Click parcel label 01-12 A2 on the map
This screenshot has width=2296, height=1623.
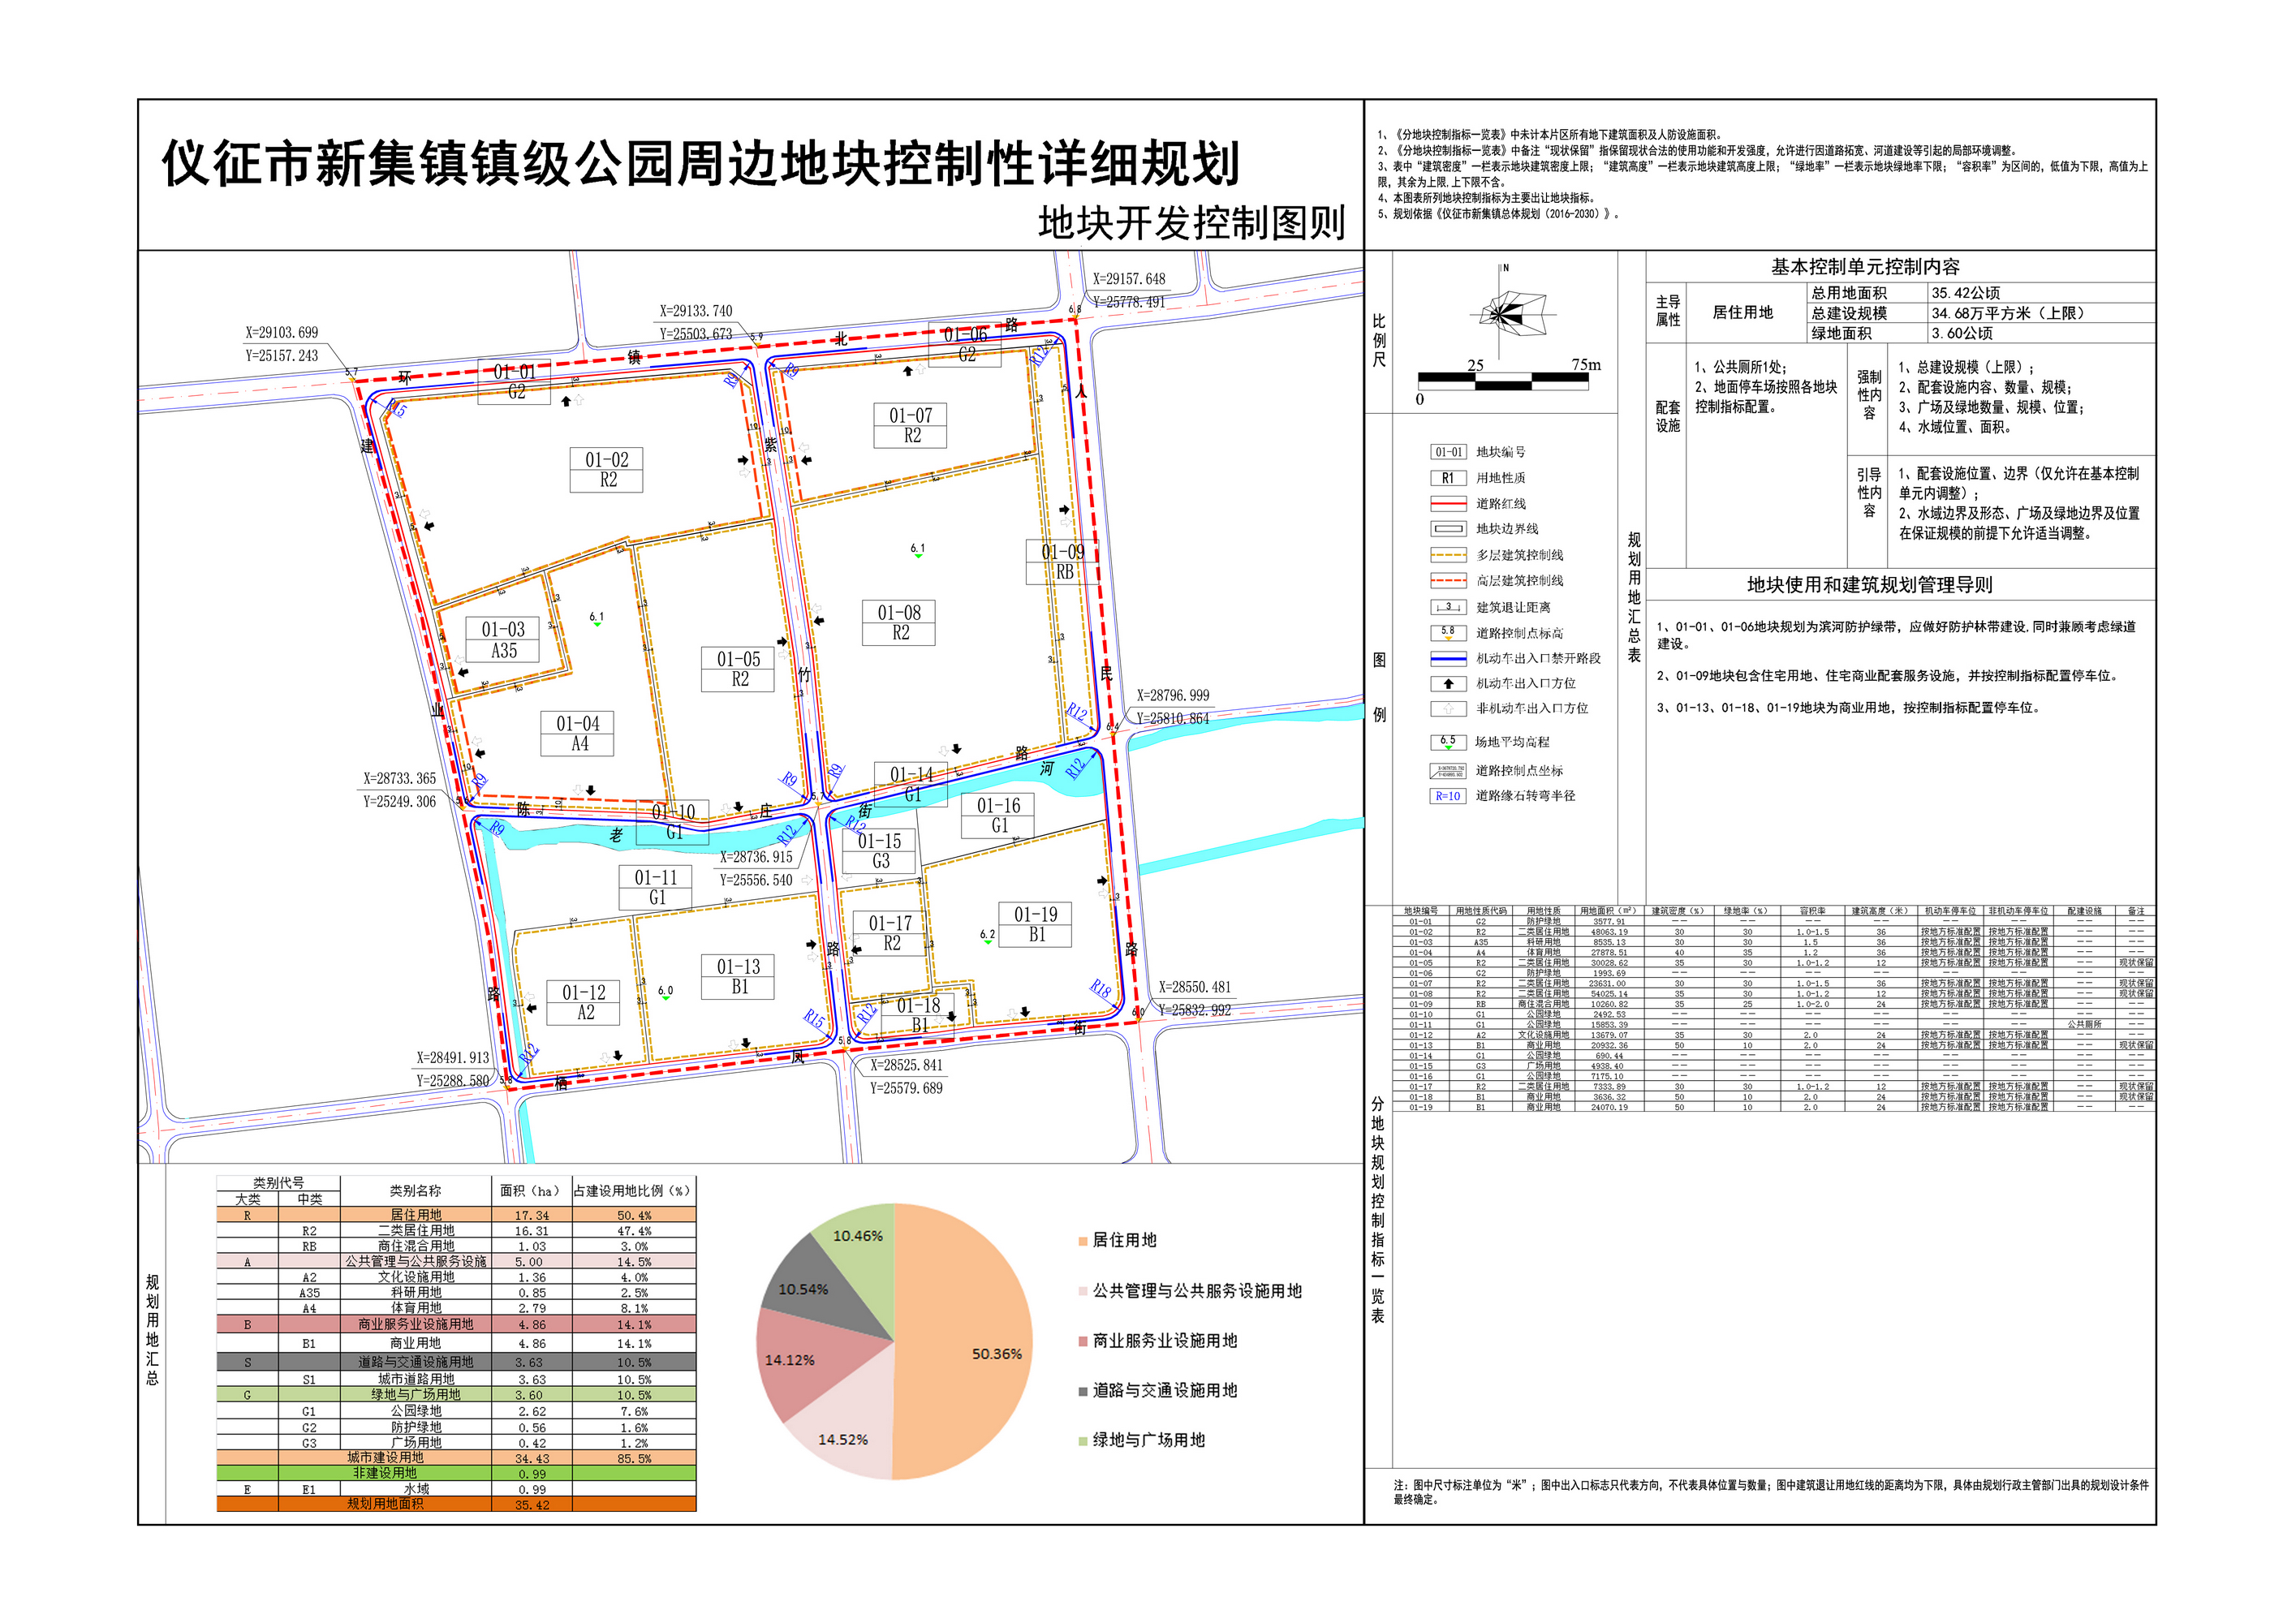[584, 1002]
